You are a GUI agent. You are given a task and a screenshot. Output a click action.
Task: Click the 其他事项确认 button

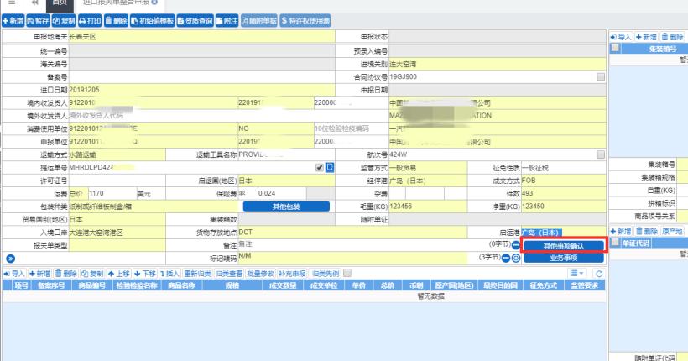click(564, 246)
